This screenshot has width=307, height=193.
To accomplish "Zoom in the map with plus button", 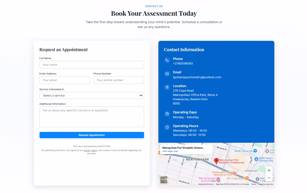I will click(x=269, y=170).
